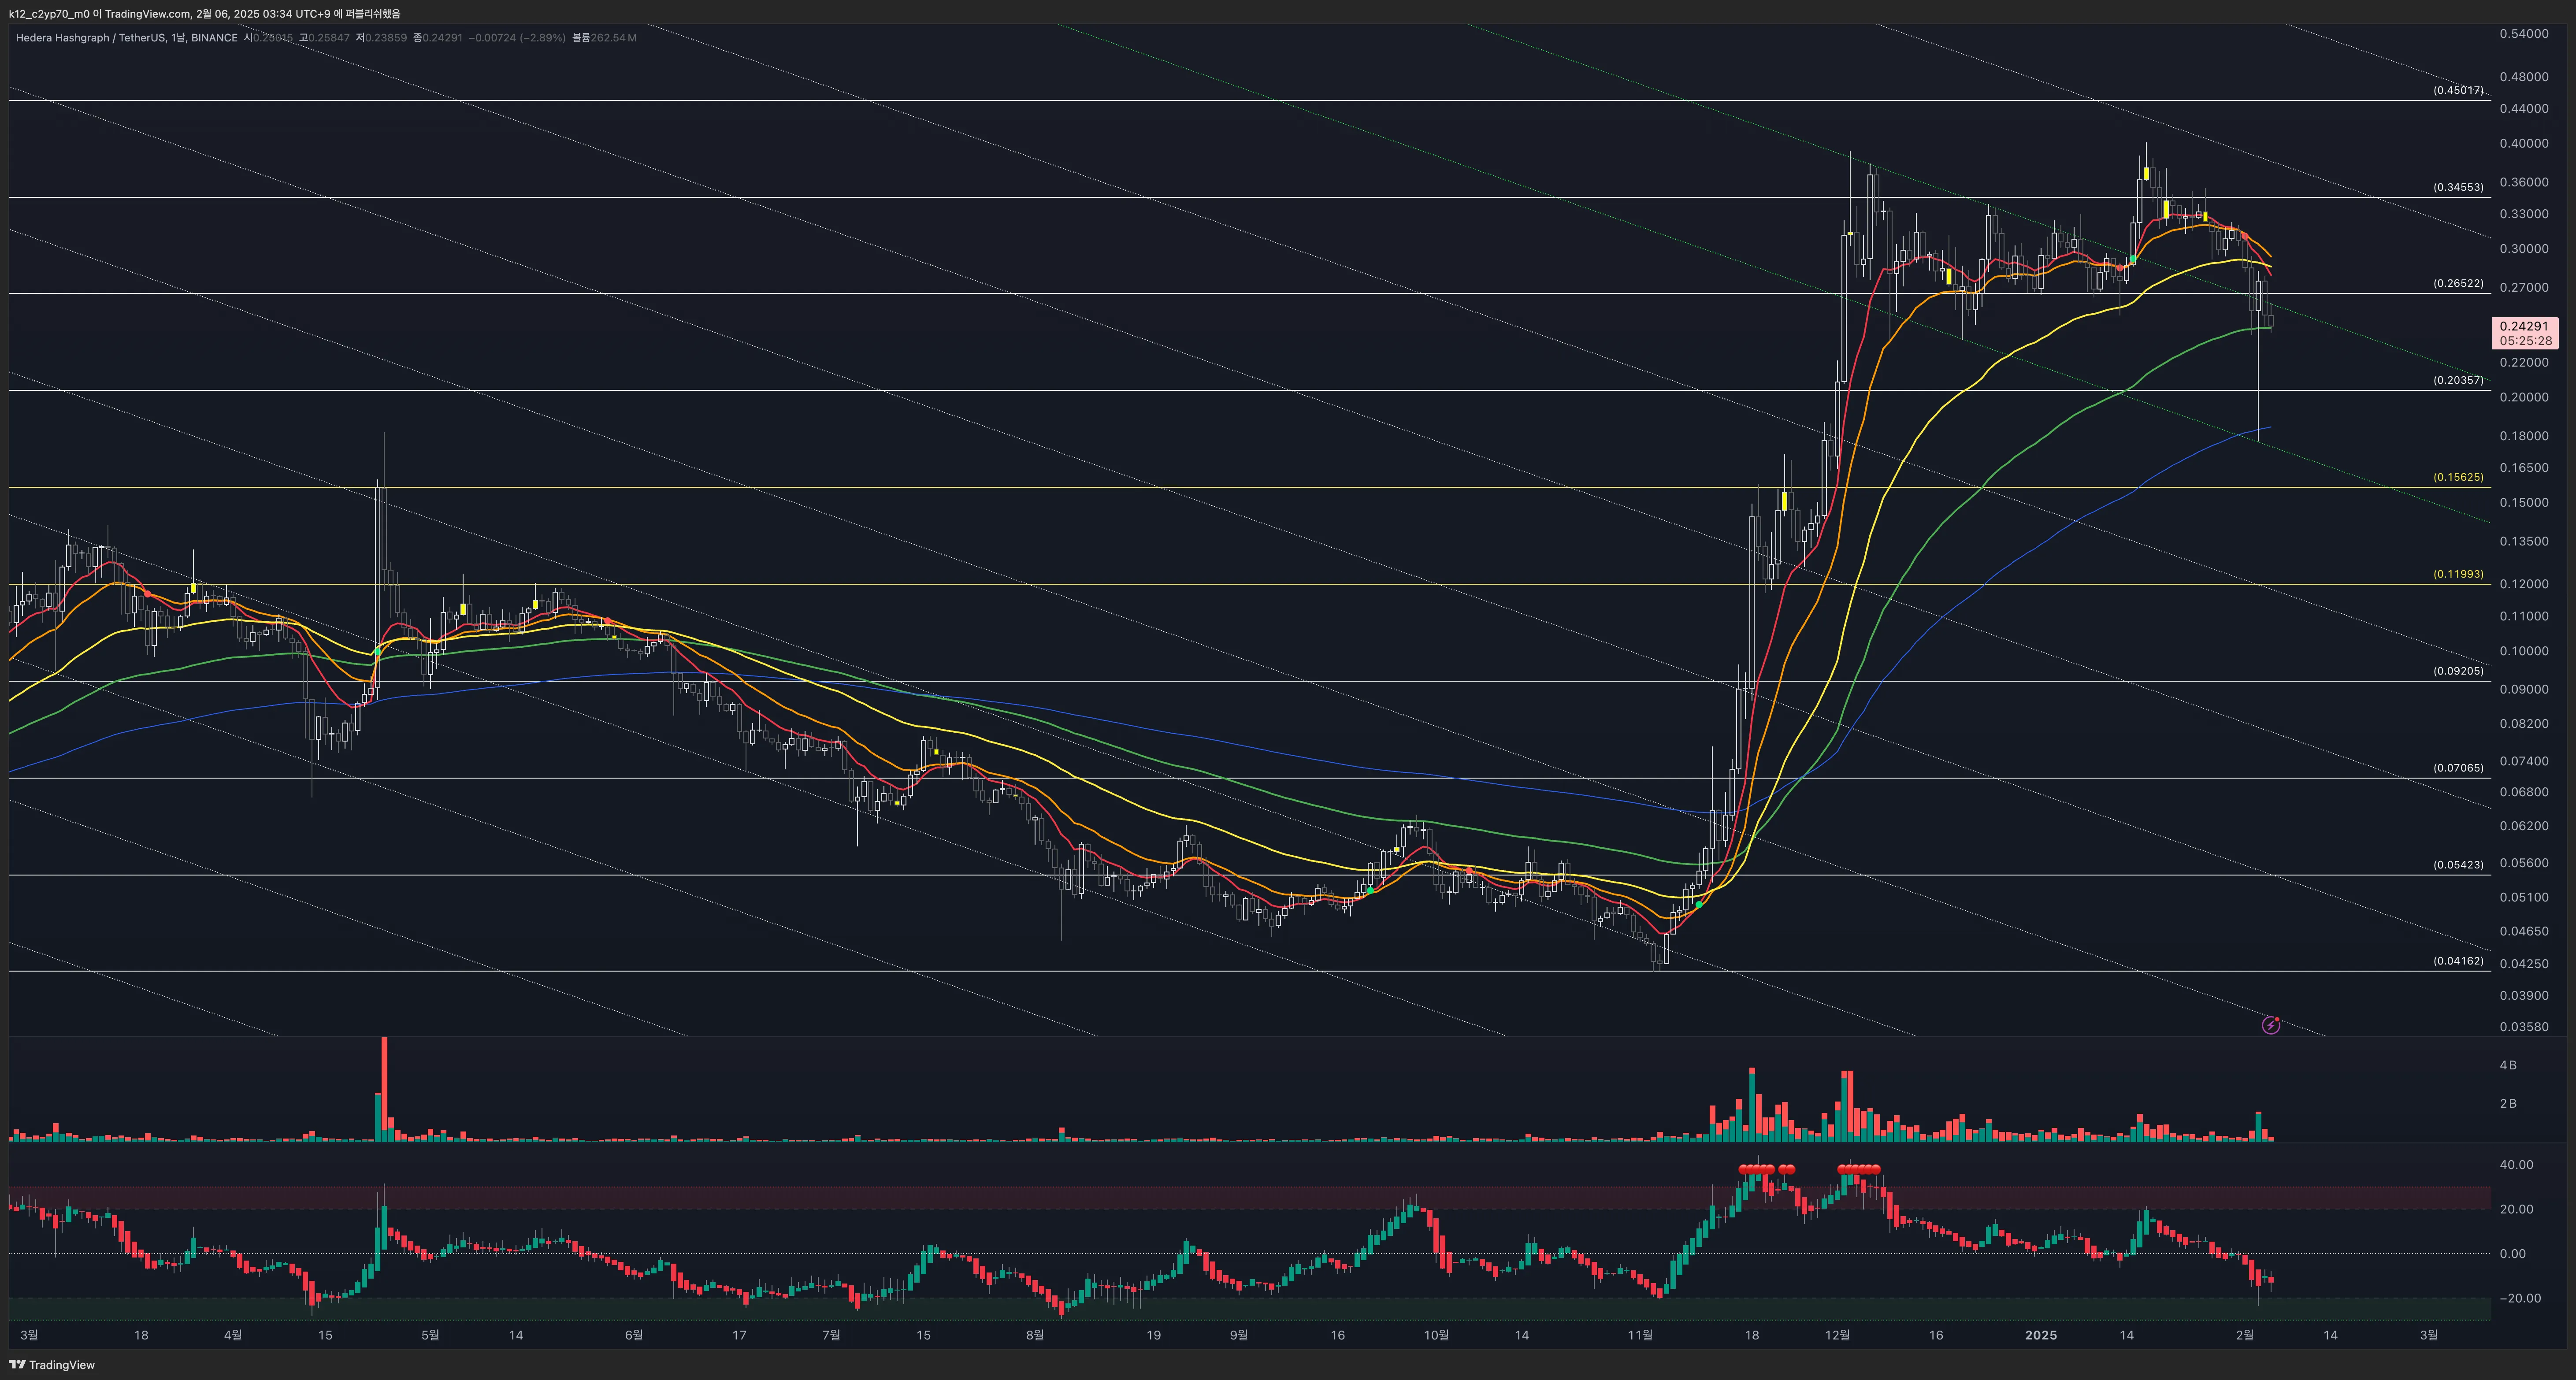Click the 0.48000 price axis label
Image resolution: width=2576 pixels, height=1380 pixels.
pyautogui.click(x=2524, y=77)
